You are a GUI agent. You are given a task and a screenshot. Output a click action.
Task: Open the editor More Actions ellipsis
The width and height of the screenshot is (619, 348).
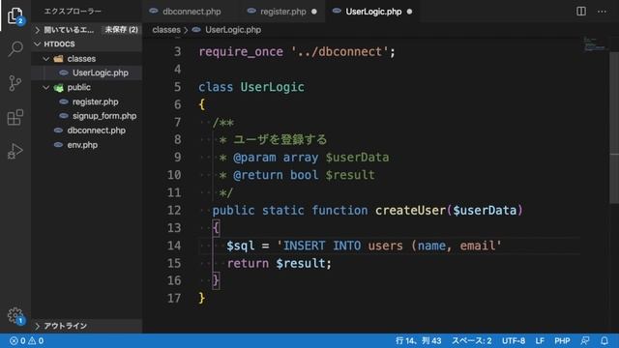click(x=602, y=12)
